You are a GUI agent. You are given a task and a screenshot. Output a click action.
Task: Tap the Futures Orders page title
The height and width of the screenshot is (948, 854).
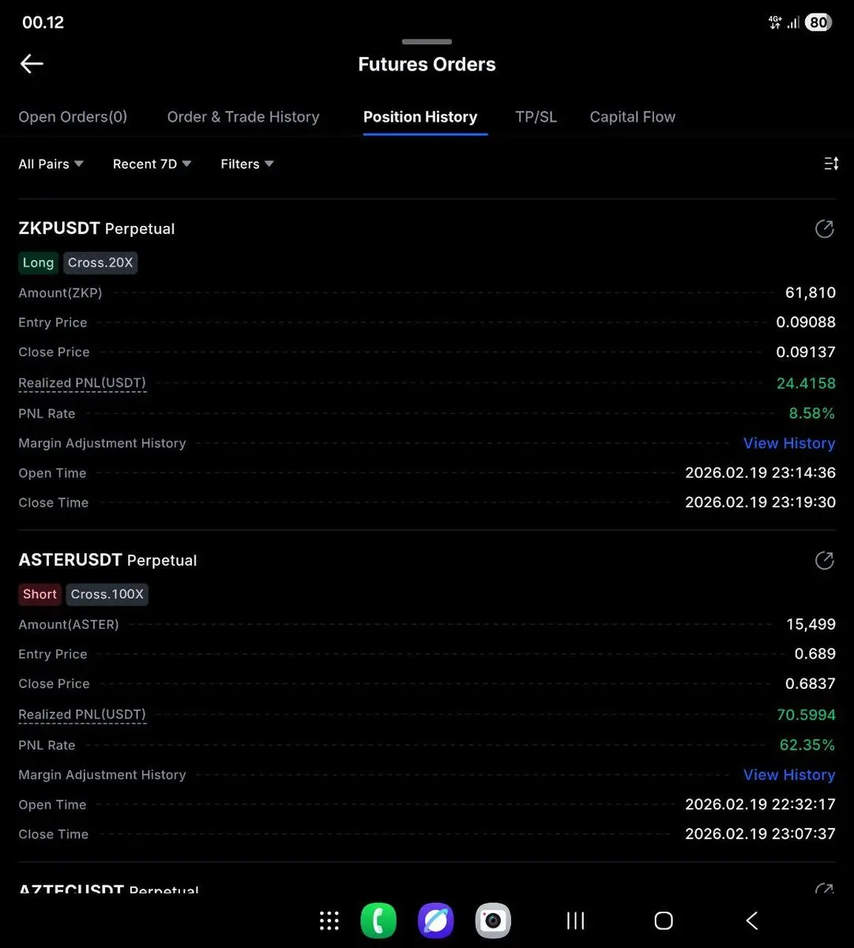coord(427,65)
